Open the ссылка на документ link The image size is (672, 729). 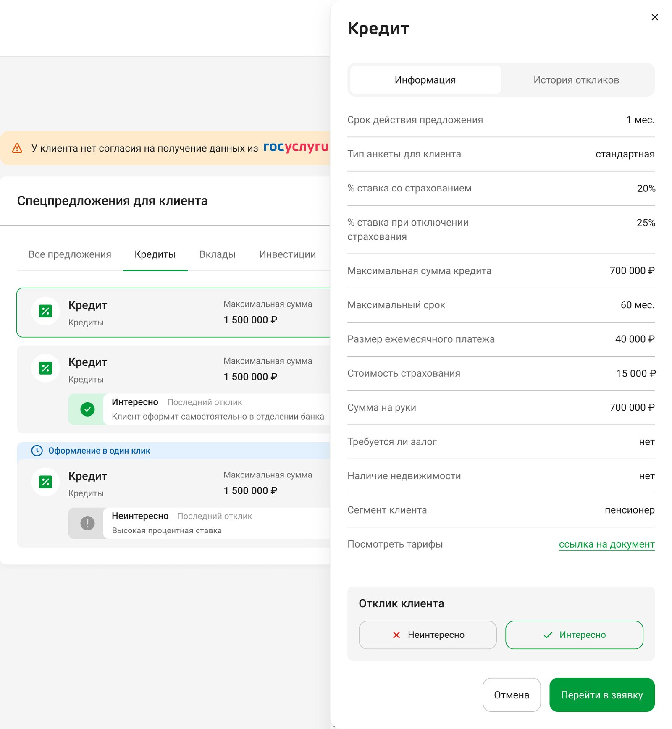606,544
